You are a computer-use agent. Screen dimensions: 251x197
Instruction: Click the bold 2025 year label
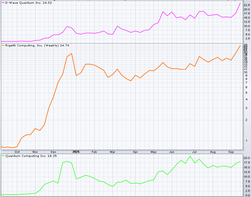76,152
